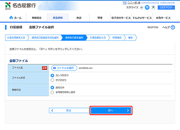
Task: Open the 外為サービス tab
Action: coord(163,18)
